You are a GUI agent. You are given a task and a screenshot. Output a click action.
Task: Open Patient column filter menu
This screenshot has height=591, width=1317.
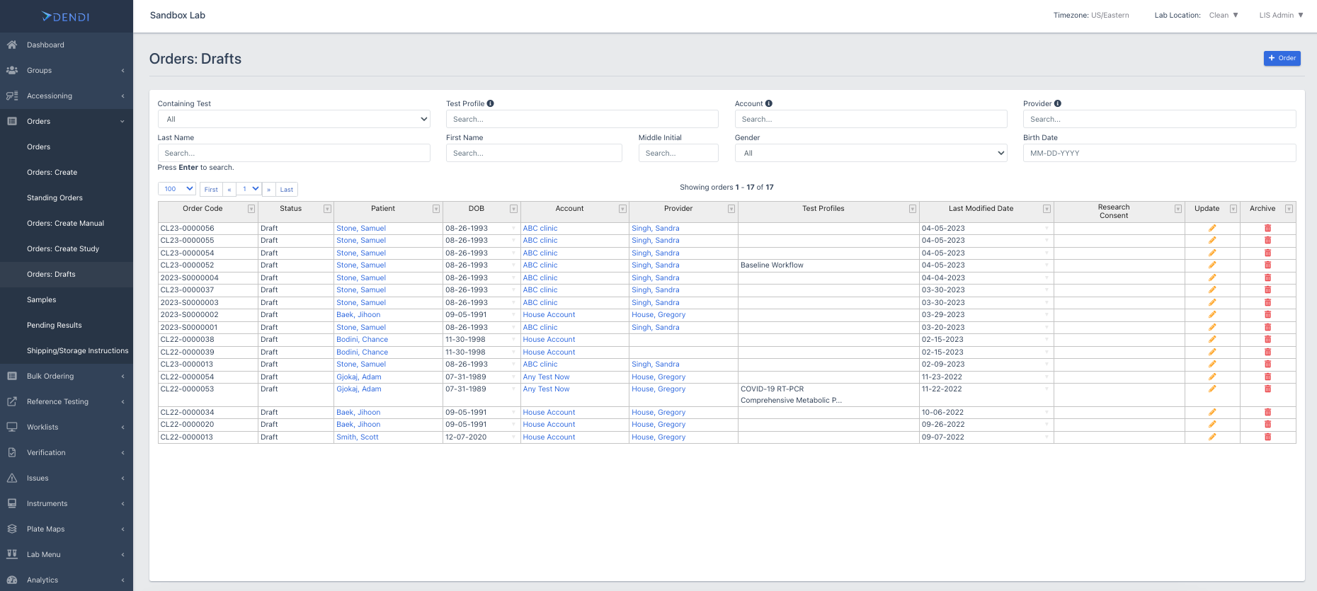[x=436, y=209]
